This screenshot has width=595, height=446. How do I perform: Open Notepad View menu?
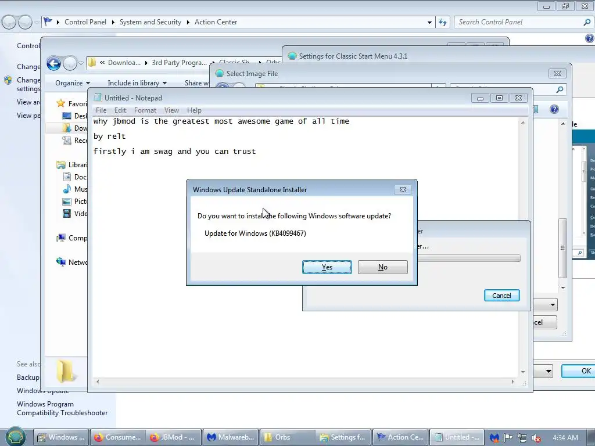coord(171,110)
